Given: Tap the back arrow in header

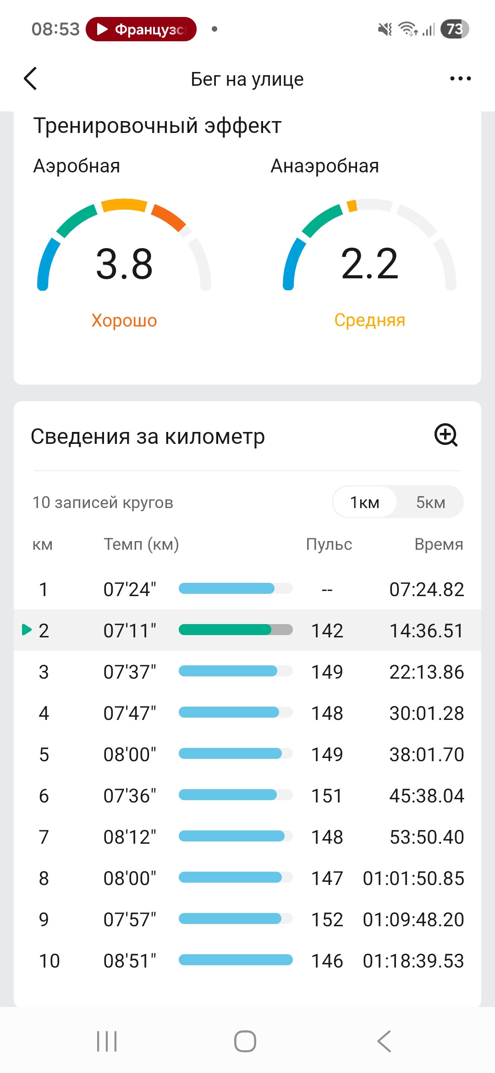Looking at the screenshot, I should [30, 78].
